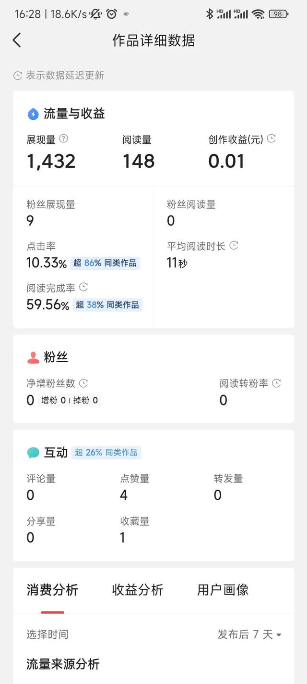Tap the 超 86% 同类作品 badge

pos(106,263)
